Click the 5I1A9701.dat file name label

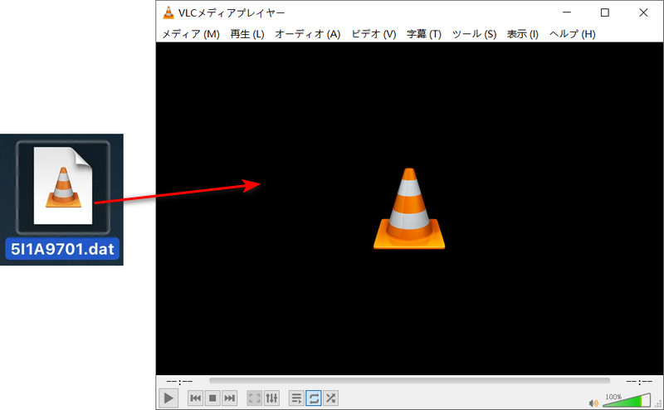pyautogui.click(x=62, y=249)
